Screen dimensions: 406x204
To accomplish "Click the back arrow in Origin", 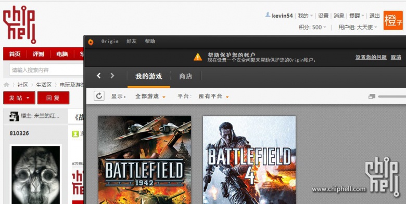I will point(98,76).
